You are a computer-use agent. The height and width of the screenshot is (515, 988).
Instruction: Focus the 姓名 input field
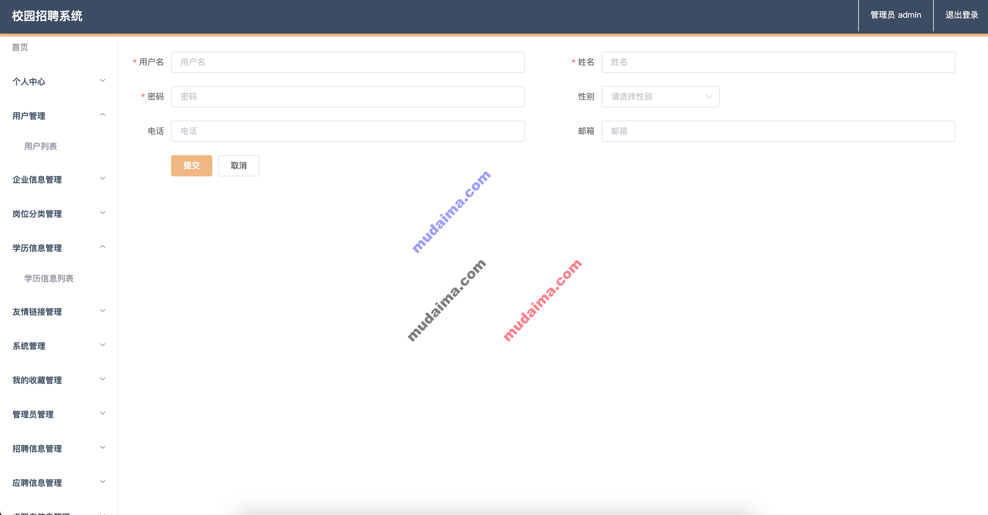pyautogui.click(x=778, y=62)
